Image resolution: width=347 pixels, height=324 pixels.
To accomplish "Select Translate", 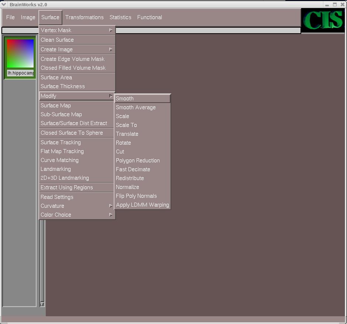I will point(142,134).
